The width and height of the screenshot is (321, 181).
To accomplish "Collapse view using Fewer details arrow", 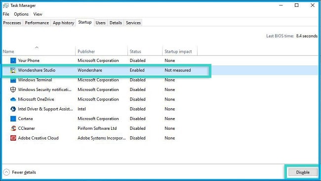I will coord(6,172).
